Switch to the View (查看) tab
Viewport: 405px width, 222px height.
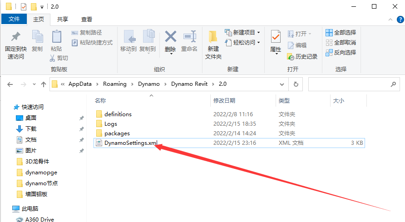pos(87,20)
